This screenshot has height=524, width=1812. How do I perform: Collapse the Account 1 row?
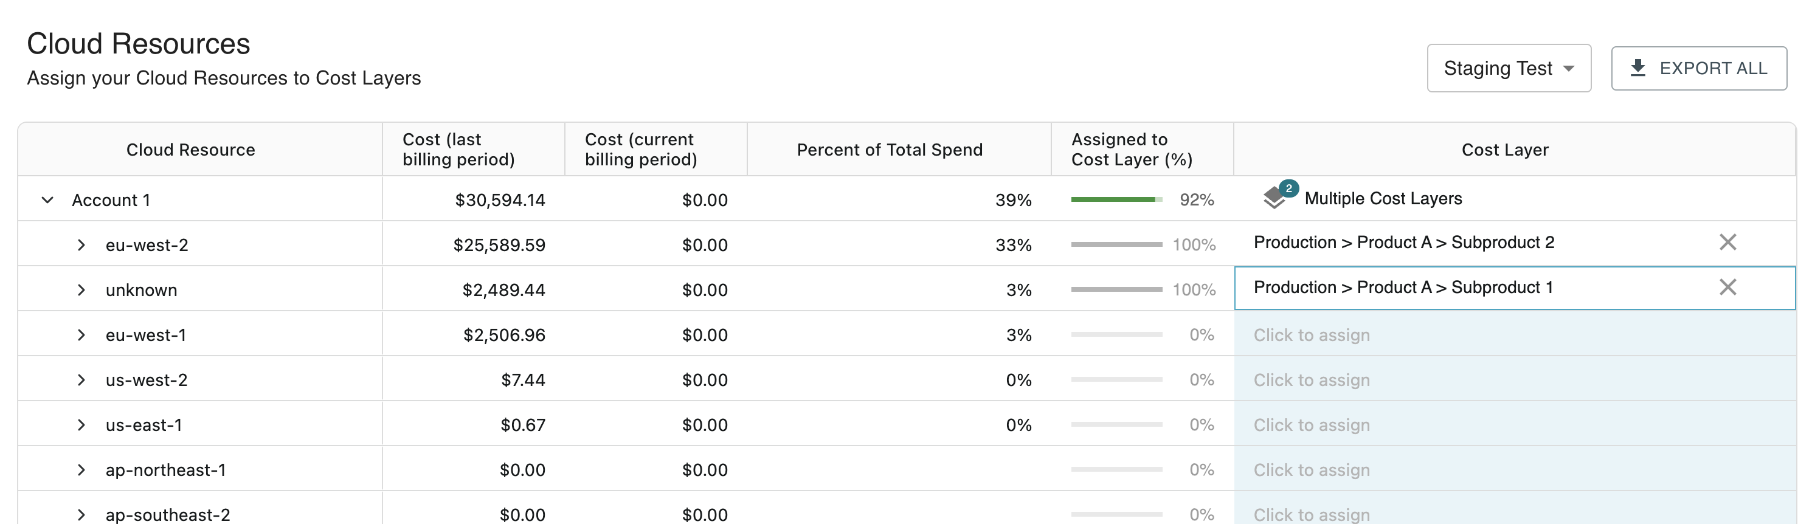click(47, 201)
